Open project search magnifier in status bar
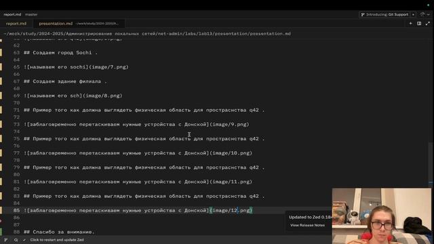 [x=16, y=240]
